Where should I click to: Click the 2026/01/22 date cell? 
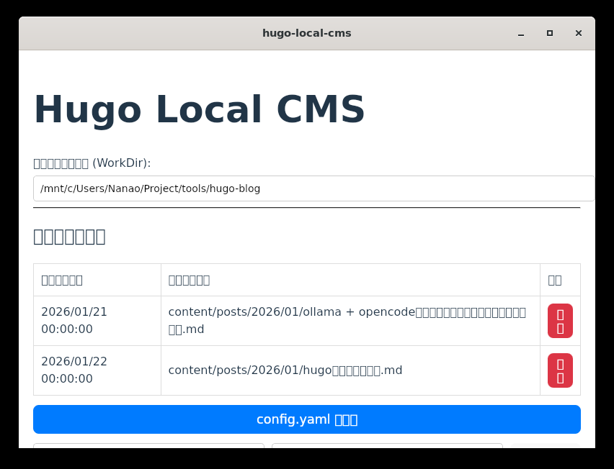pyautogui.click(x=74, y=370)
